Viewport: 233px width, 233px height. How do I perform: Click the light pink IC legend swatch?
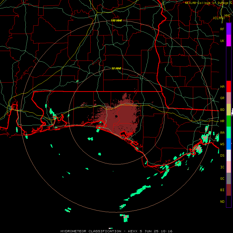click(229, 167)
